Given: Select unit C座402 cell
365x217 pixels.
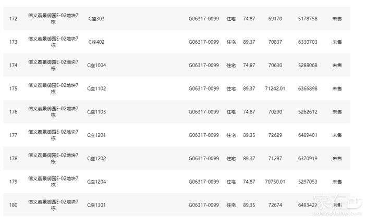Looking at the screenshot, I should pos(96,42).
